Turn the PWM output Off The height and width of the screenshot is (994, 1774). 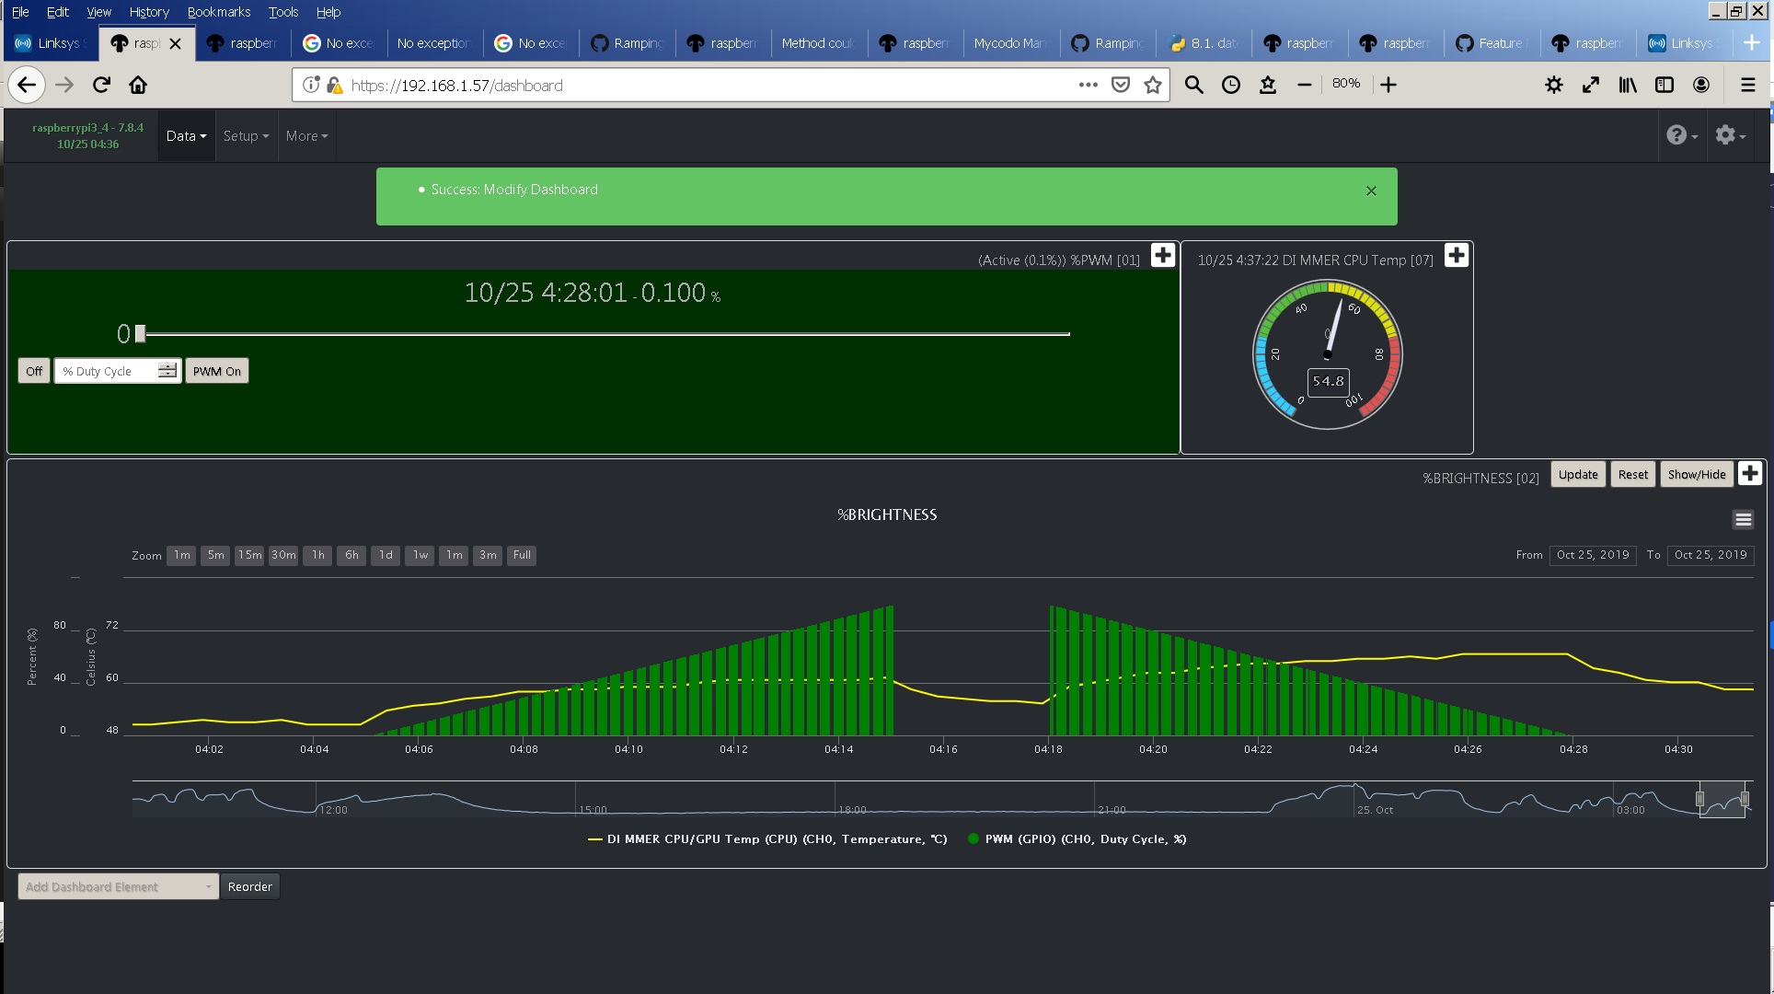click(x=33, y=371)
